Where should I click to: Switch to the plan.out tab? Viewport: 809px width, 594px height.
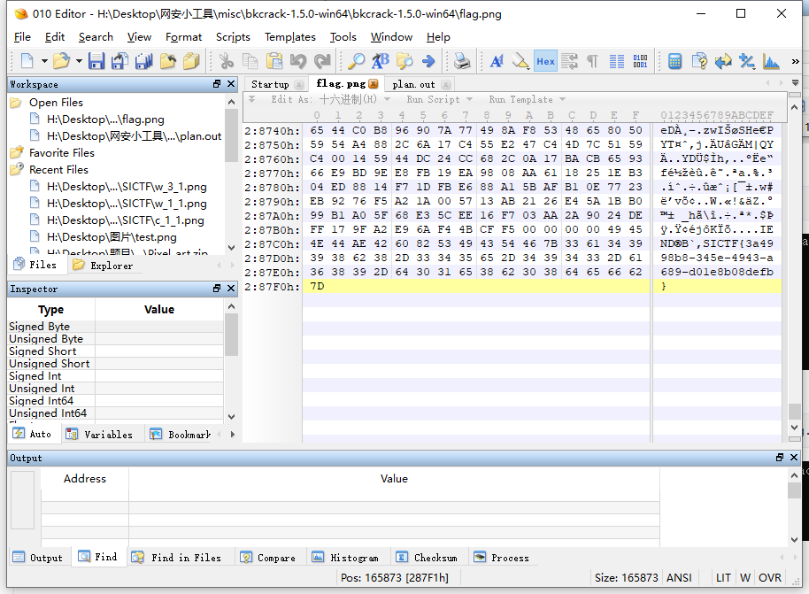(414, 84)
